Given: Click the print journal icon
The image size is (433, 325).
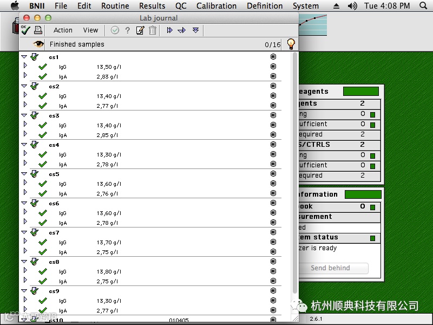Looking at the screenshot, I should tap(38, 30).
